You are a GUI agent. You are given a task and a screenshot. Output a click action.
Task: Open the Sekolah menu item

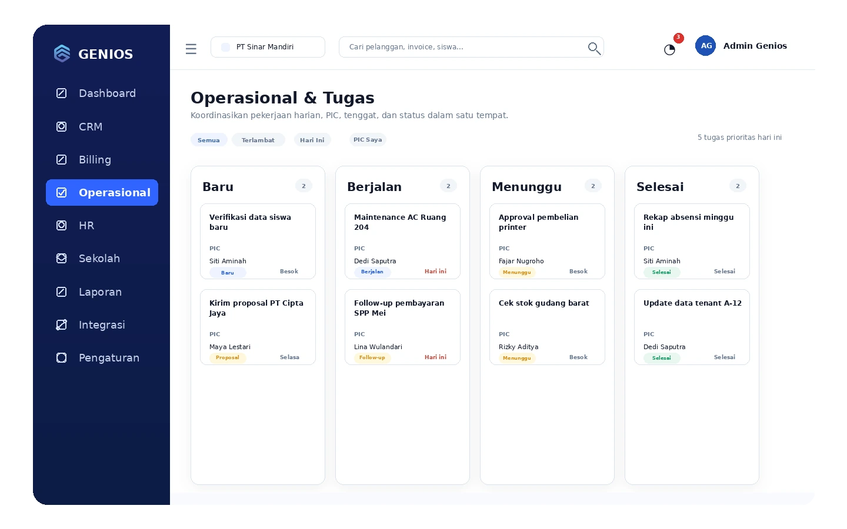[102, 258]
